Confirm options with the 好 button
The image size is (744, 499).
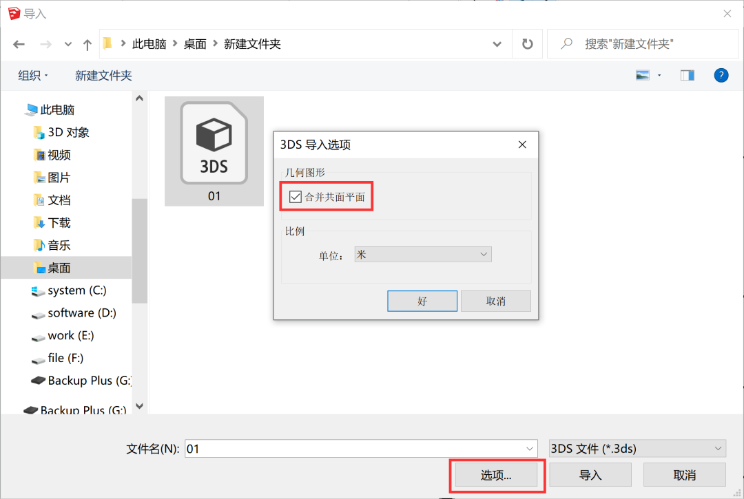(422, 301)
